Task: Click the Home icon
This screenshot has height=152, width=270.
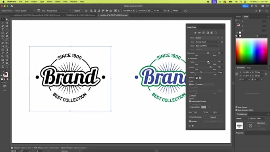Action: coord(12,6)
